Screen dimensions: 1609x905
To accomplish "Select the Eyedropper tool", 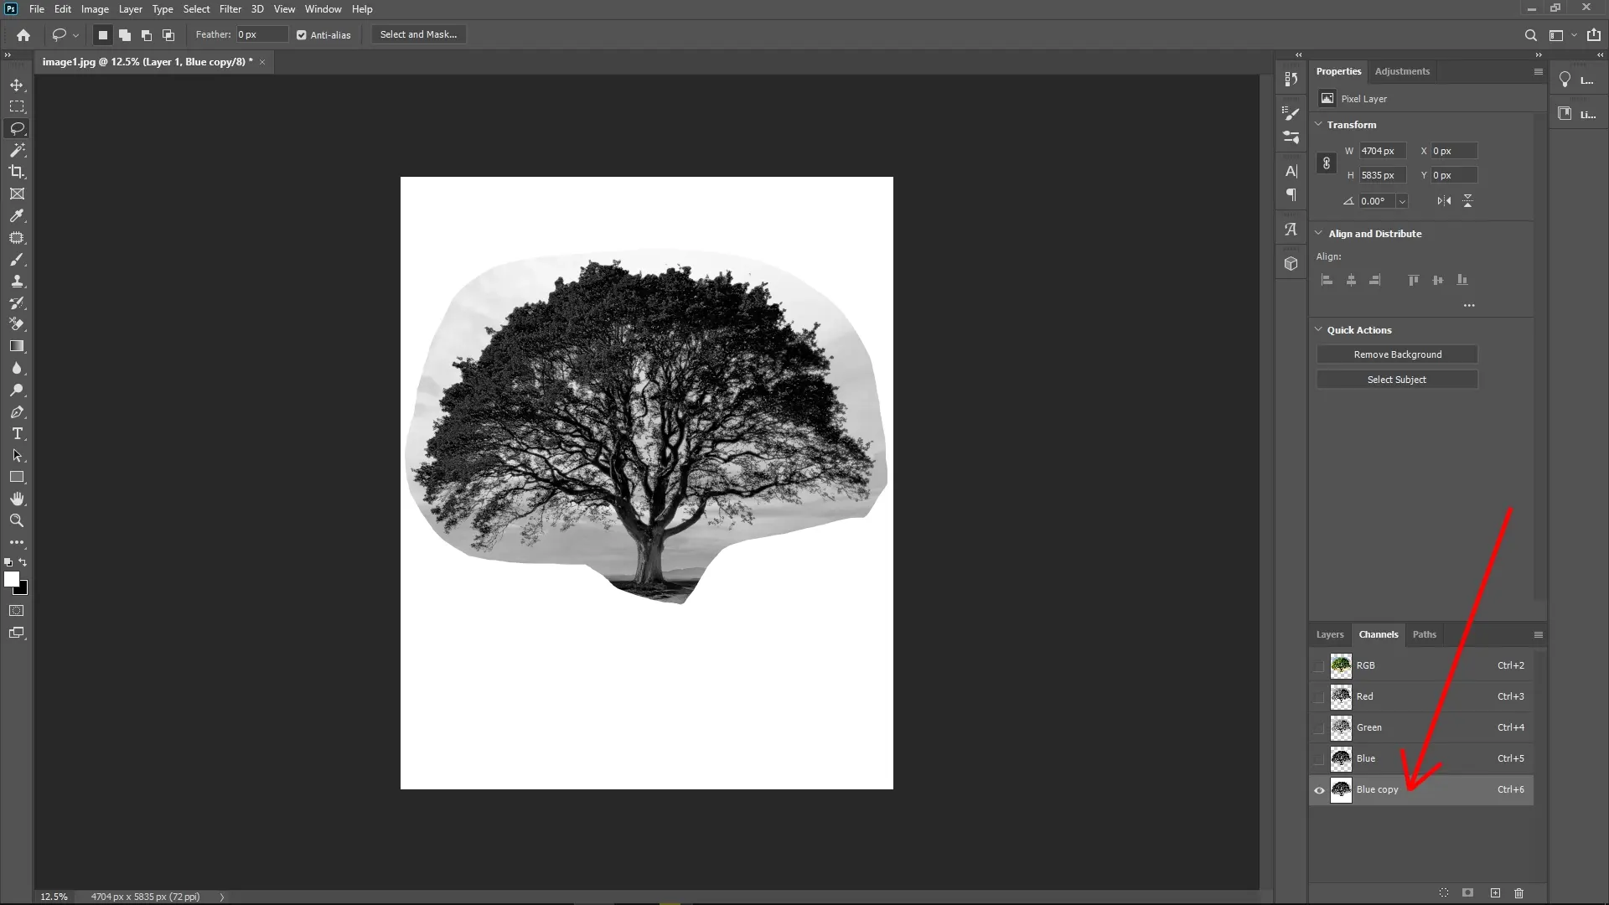I will 17,216.
